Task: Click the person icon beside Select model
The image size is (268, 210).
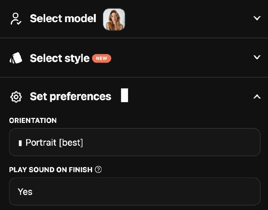Action: [x=16, y=19]
